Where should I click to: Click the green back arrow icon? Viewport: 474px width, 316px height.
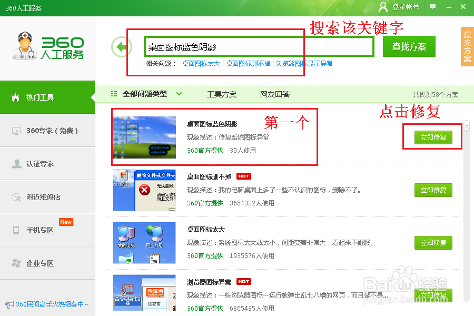click(122, 47)
